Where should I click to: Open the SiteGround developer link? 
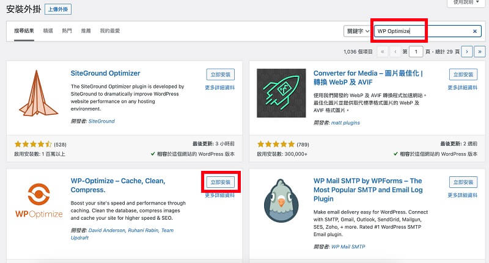[x=101, y=121]
